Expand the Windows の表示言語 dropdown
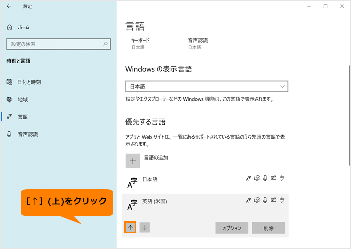Screen dimensions: 351x249 207,86
